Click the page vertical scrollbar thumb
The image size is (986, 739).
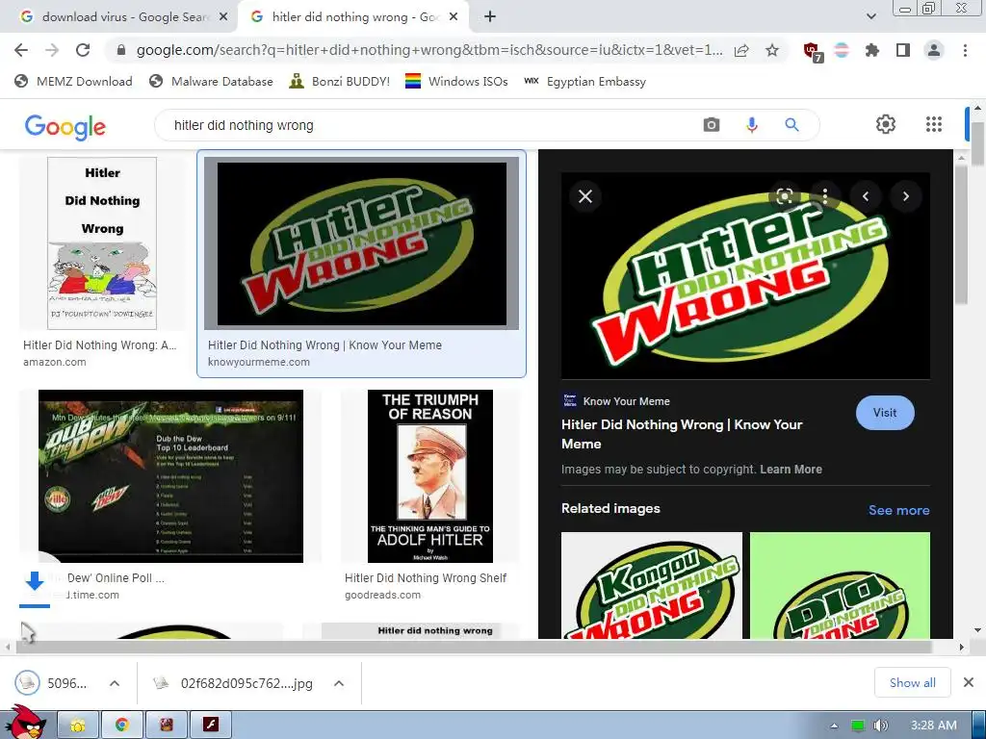[977, 142]
